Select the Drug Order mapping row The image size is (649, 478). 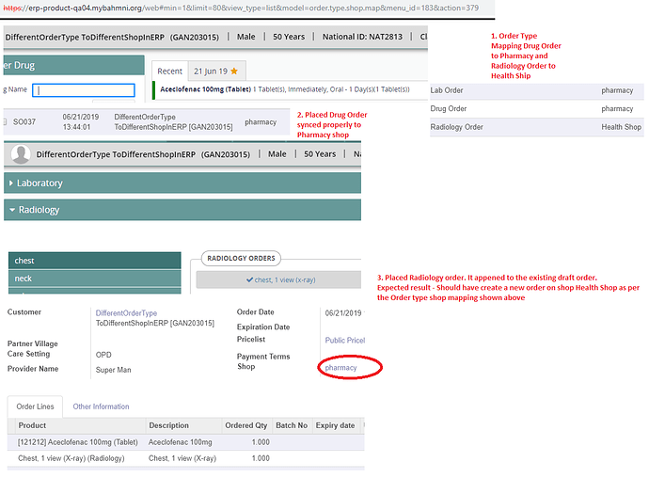pyautogui.click(x=536, y=109)
